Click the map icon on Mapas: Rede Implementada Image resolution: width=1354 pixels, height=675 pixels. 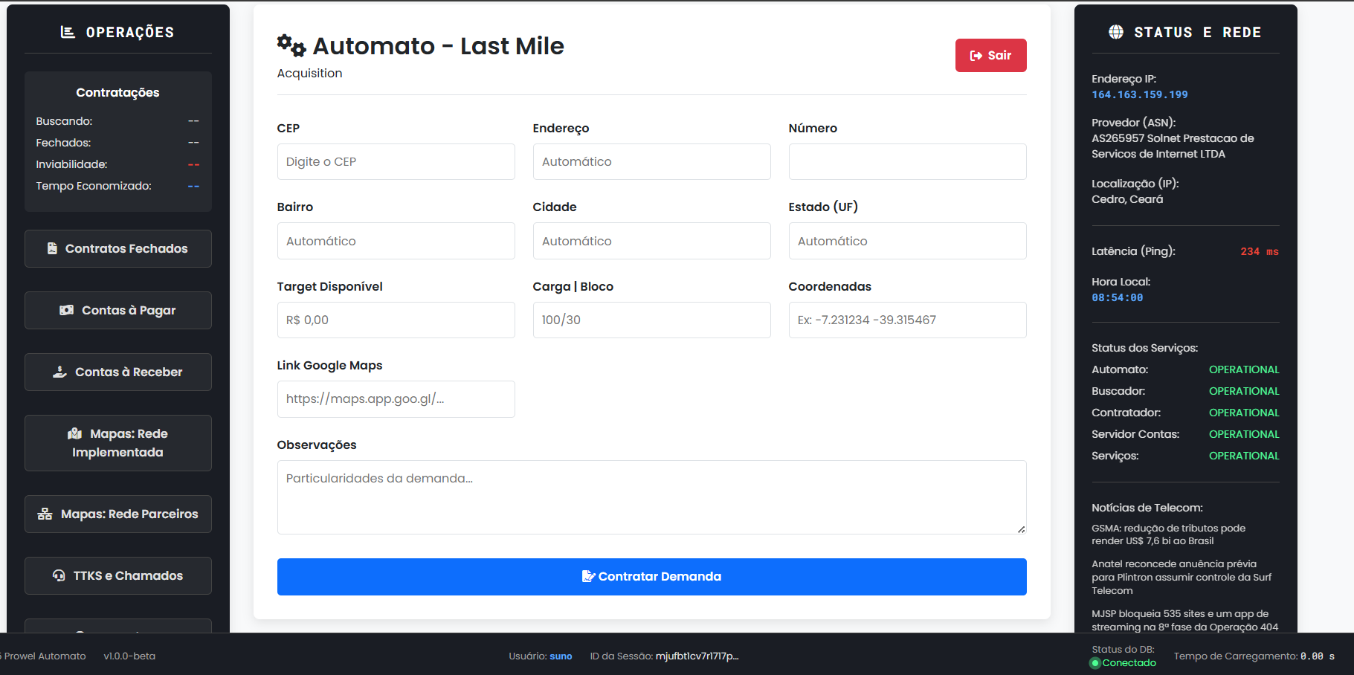click(x=75, y=433)
